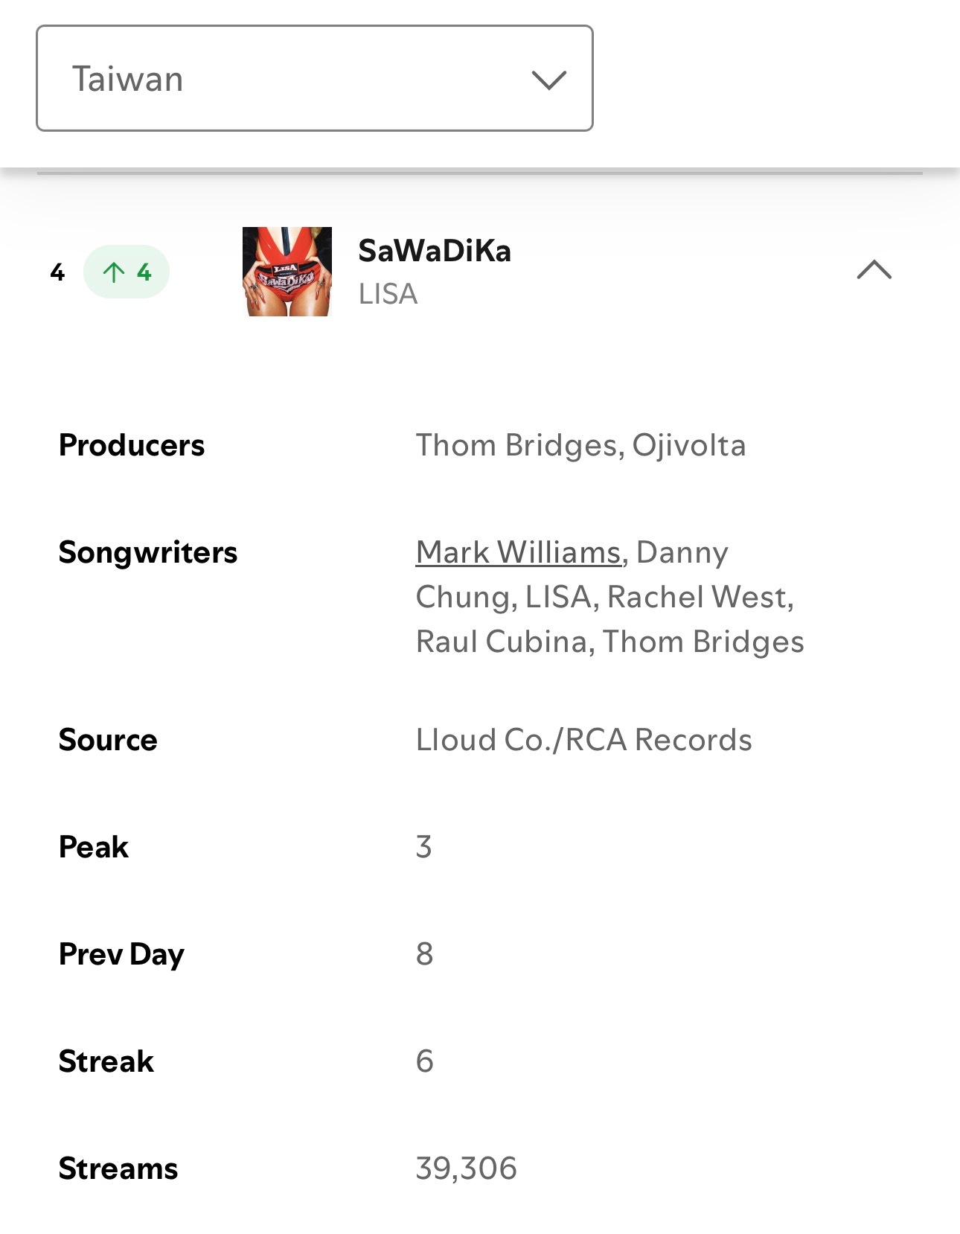Select the SaWaDiKa song title
960x1234 pixels.
coord(435,251)
